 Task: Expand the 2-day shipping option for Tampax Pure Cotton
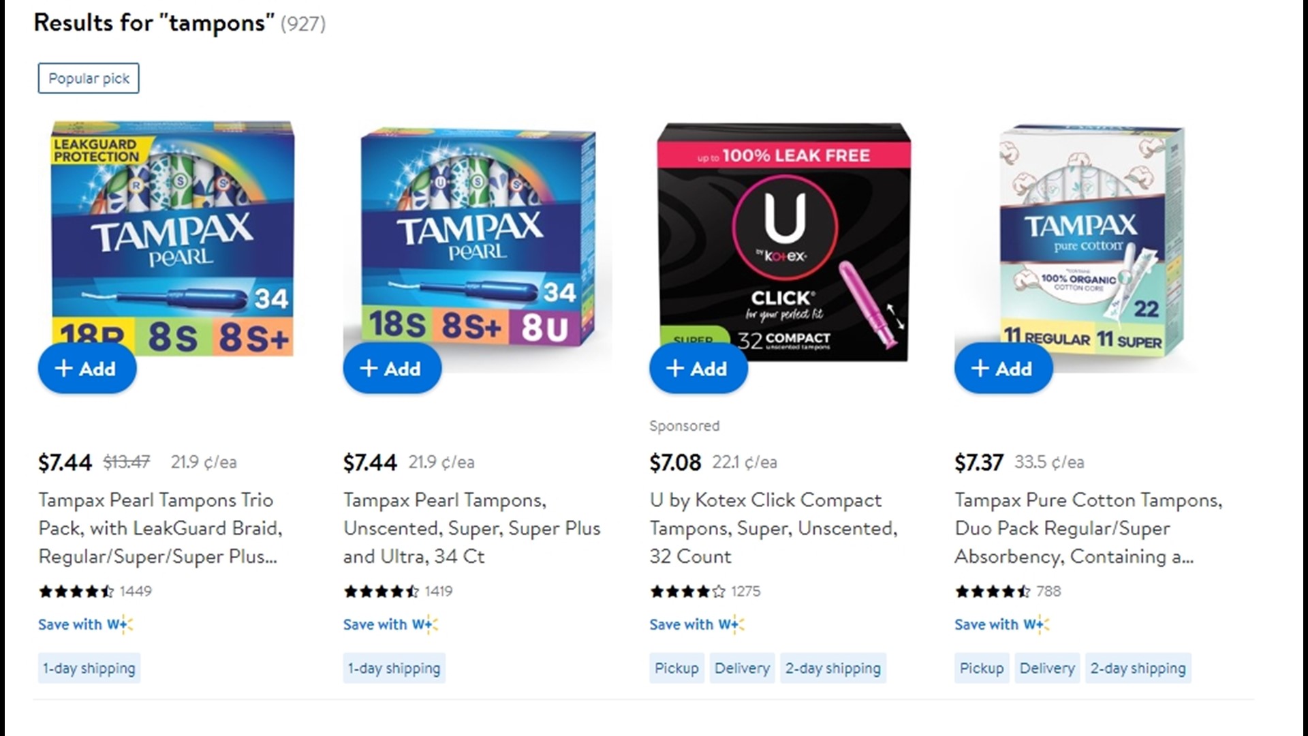pyautogui.click(x=1138, y=668)
